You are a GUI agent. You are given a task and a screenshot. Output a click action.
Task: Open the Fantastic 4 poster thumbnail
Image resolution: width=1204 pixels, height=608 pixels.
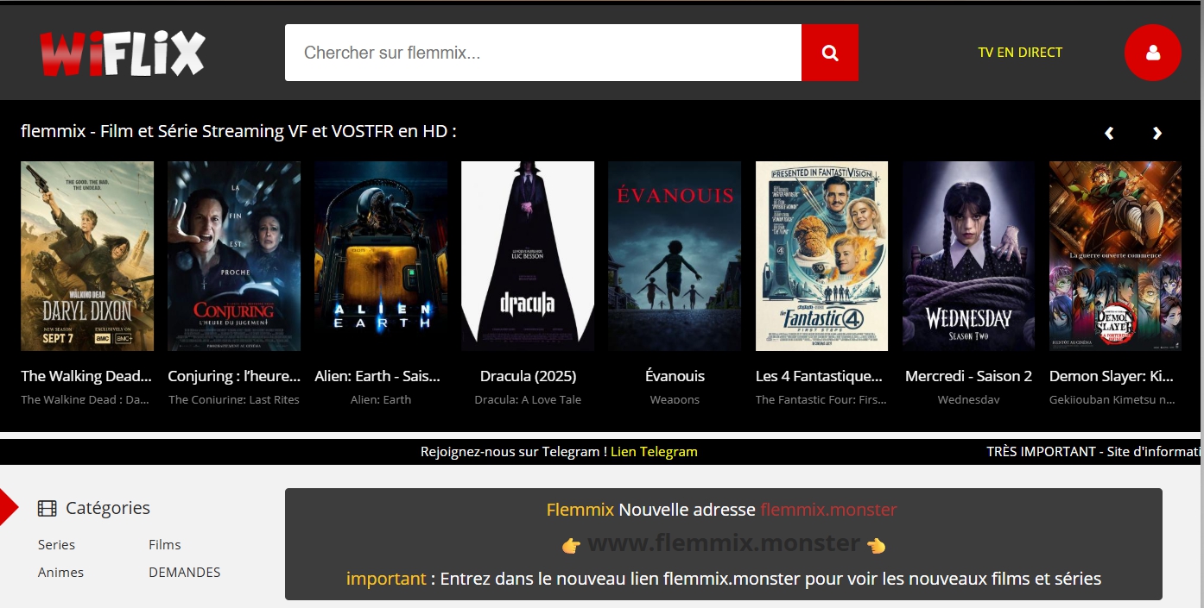[821, 256]
